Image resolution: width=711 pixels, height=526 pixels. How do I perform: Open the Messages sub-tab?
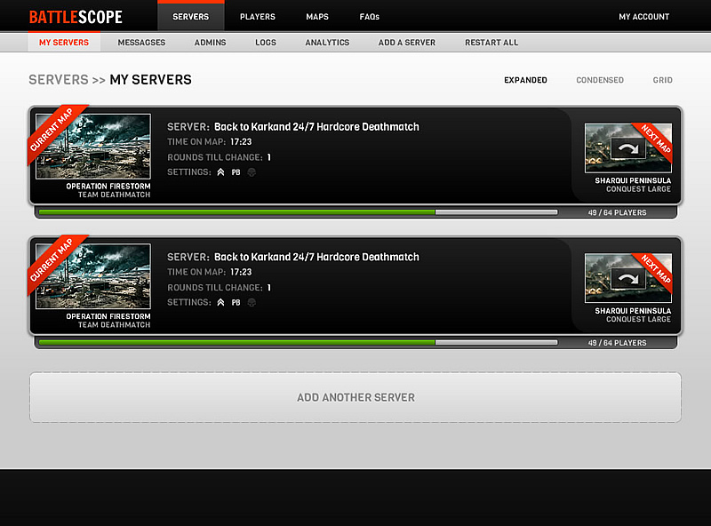(x=141, y=42)
